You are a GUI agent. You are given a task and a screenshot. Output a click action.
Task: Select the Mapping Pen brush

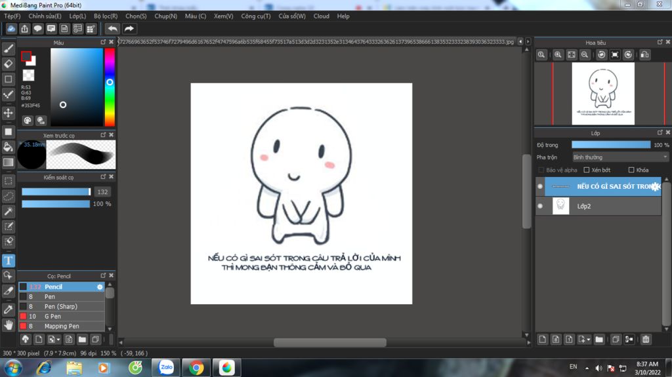tap(62, 326)
